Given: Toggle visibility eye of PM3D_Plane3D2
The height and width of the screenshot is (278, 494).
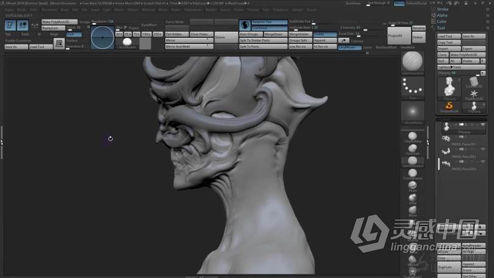Looking at the screenshot, I should [x=482, y=149].
